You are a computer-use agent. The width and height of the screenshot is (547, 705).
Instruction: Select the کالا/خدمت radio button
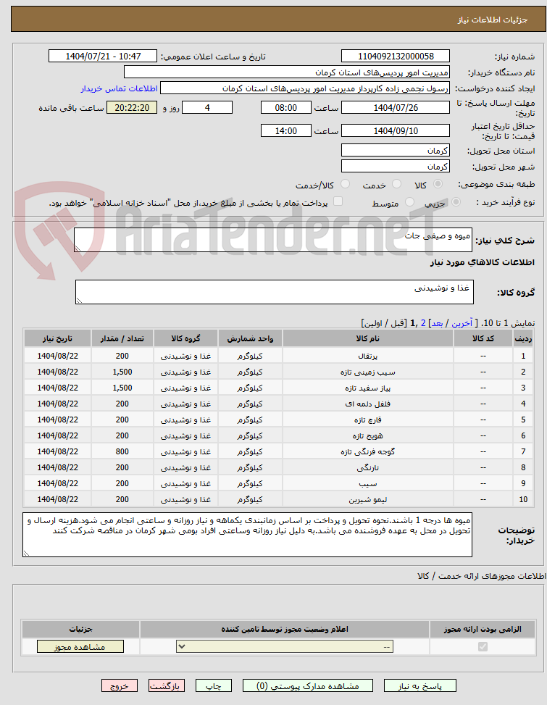[345, 184]
